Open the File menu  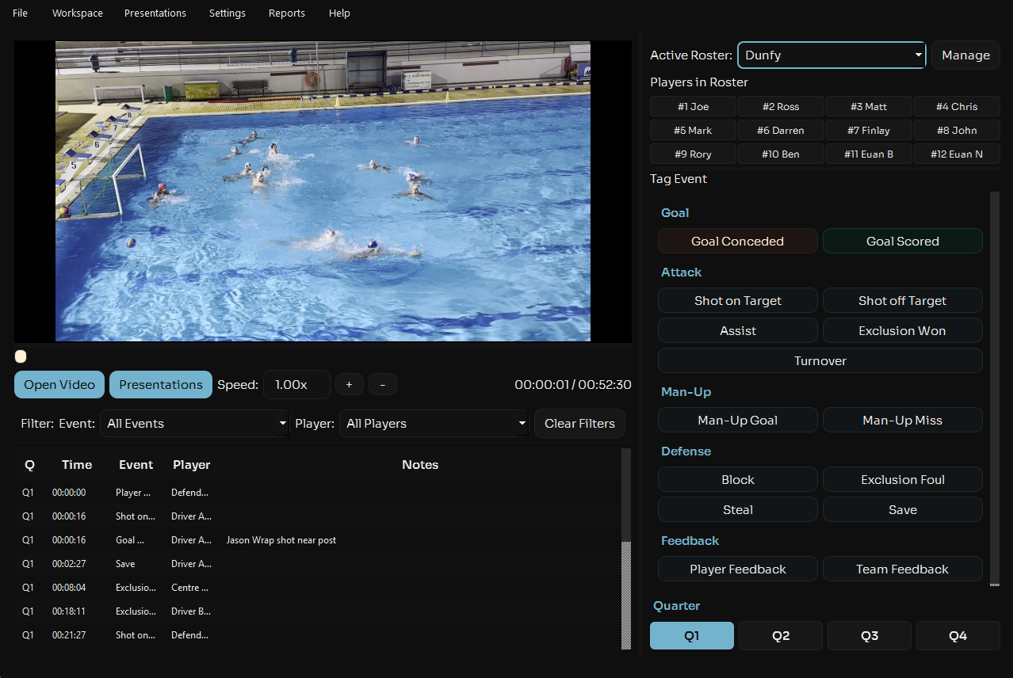19,13
